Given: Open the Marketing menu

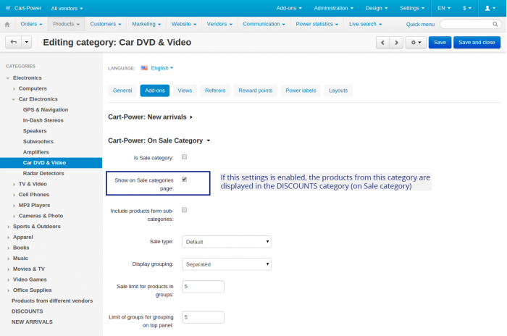Looking at the screenshot, I should pyautogui.click(x=146, y=24).
